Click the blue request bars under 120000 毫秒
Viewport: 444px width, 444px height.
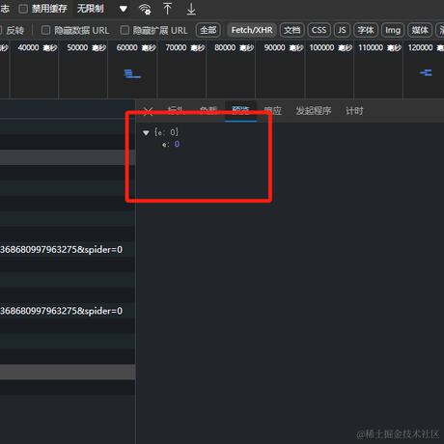point(426,72)
